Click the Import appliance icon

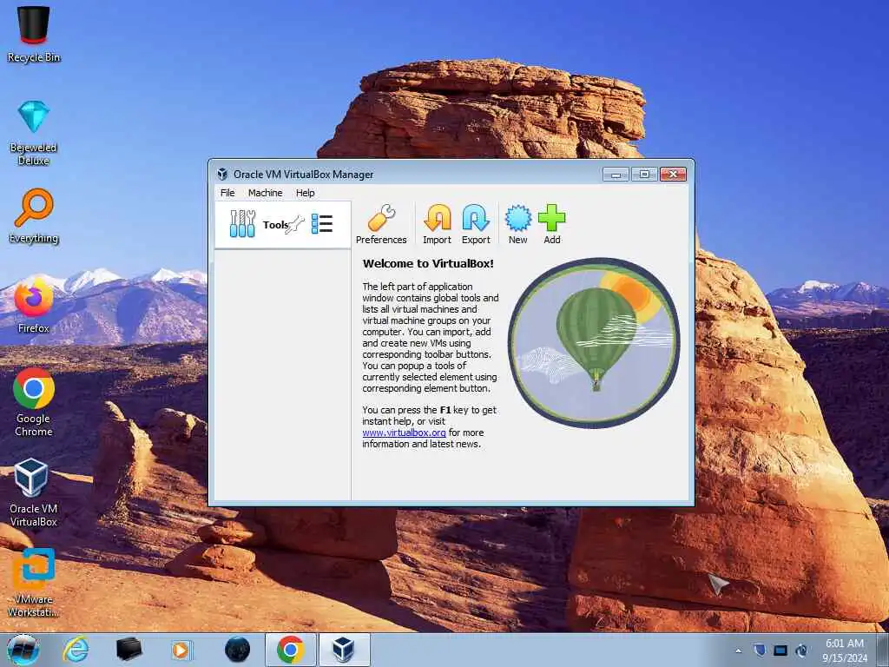coord(438,225)
